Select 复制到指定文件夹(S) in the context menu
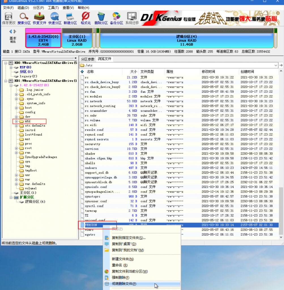This screenshot has height=290, width=284. point(142,238)
